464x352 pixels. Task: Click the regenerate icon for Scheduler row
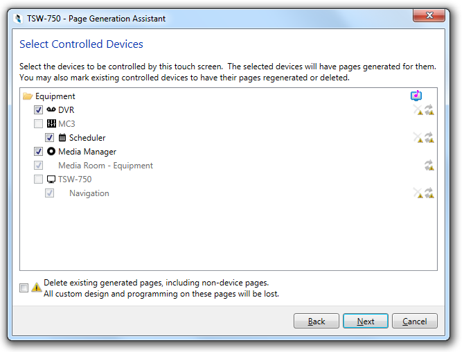pyautogui.click(x=429, y=137)
